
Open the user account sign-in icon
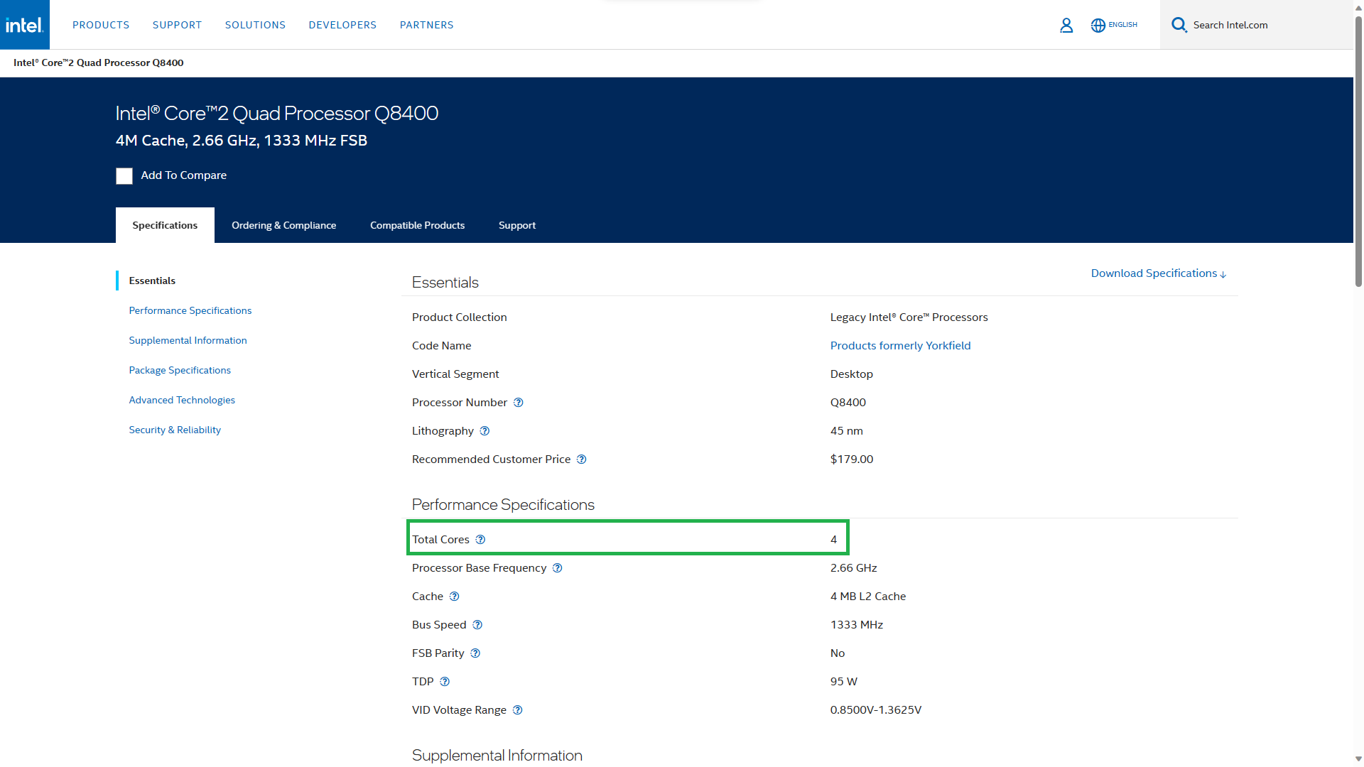coord(1066,26)
